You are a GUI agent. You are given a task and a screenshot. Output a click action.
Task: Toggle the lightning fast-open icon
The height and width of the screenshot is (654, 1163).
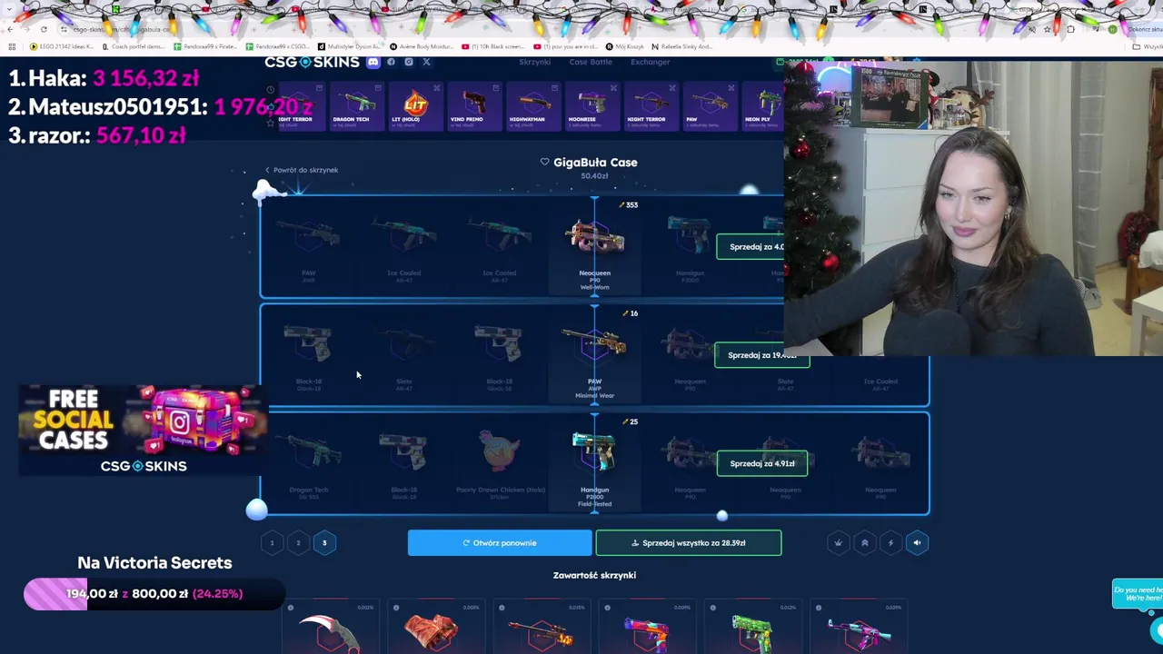click(x=890, y=543)
